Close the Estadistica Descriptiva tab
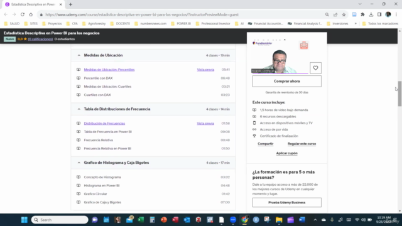This screenshot has height=226, width=402. pyautogui.click(x=61, y=4)
